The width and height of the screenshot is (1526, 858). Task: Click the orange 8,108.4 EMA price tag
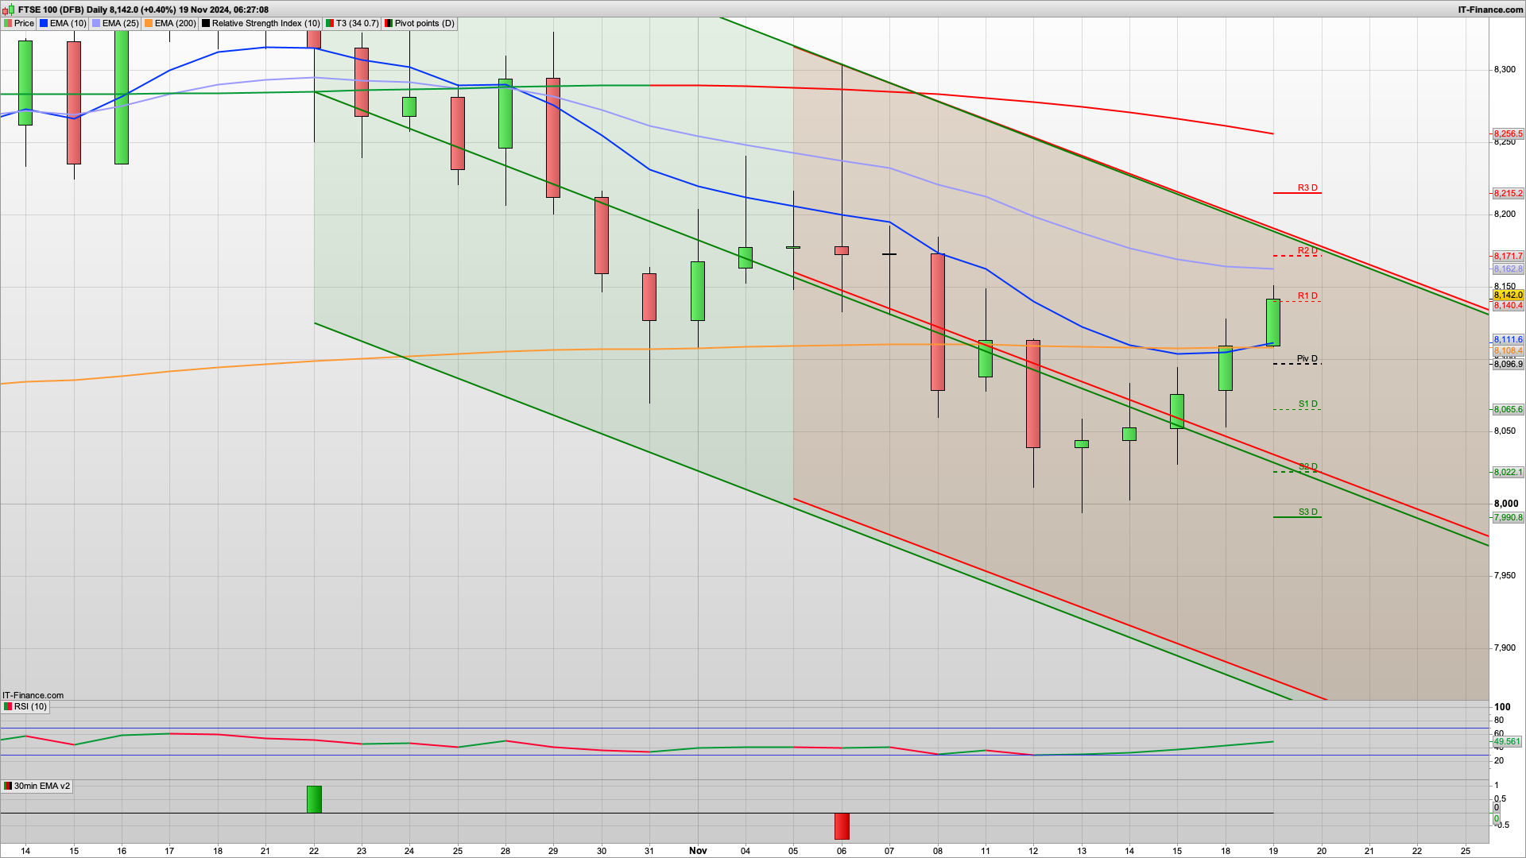1508,351
